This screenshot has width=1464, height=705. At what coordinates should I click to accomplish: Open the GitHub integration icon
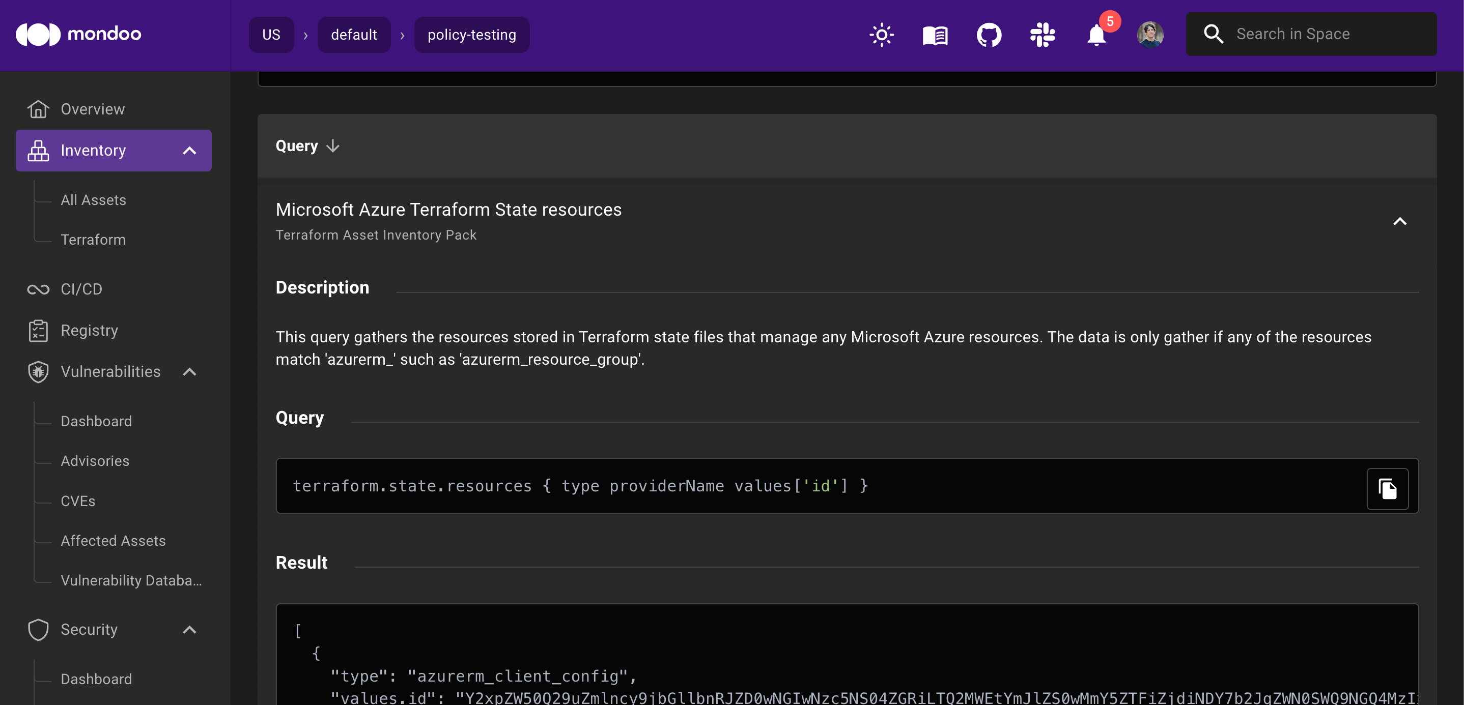point(989,35)
